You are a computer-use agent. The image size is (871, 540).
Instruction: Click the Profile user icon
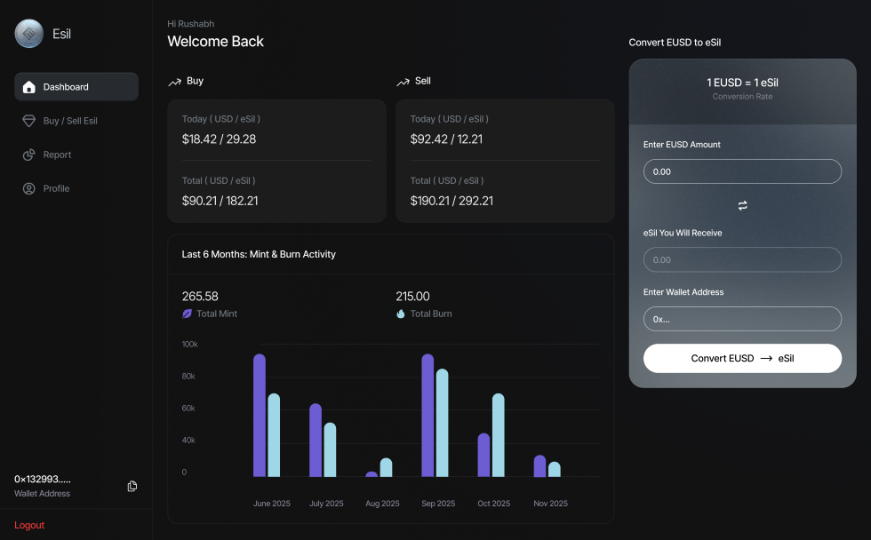[x=29, y=188]
